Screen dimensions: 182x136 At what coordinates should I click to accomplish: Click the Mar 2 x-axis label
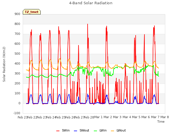click(x=108, y=117)
